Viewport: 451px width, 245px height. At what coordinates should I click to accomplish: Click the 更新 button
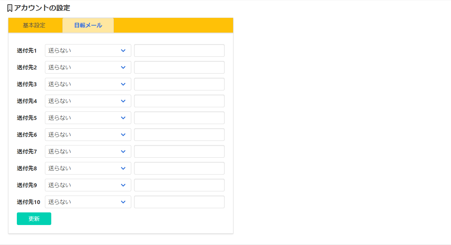pos(34,219)
